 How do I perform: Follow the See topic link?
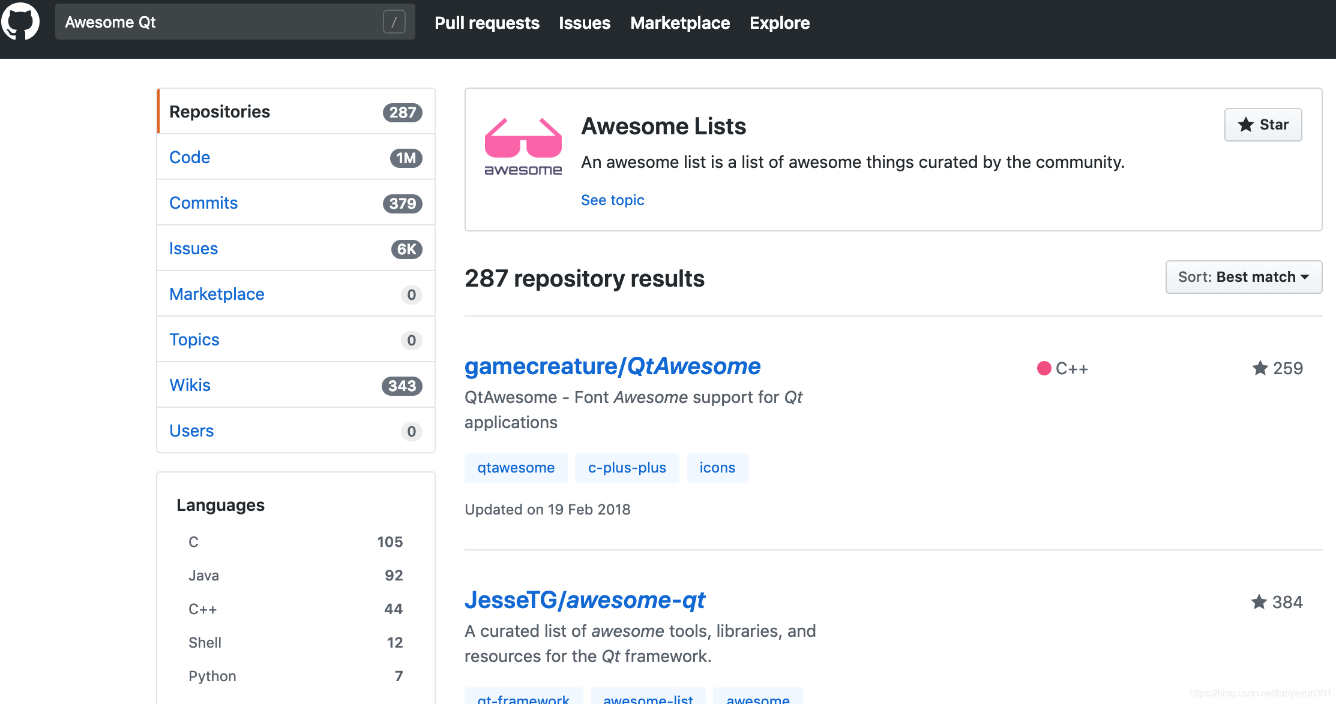612,200
